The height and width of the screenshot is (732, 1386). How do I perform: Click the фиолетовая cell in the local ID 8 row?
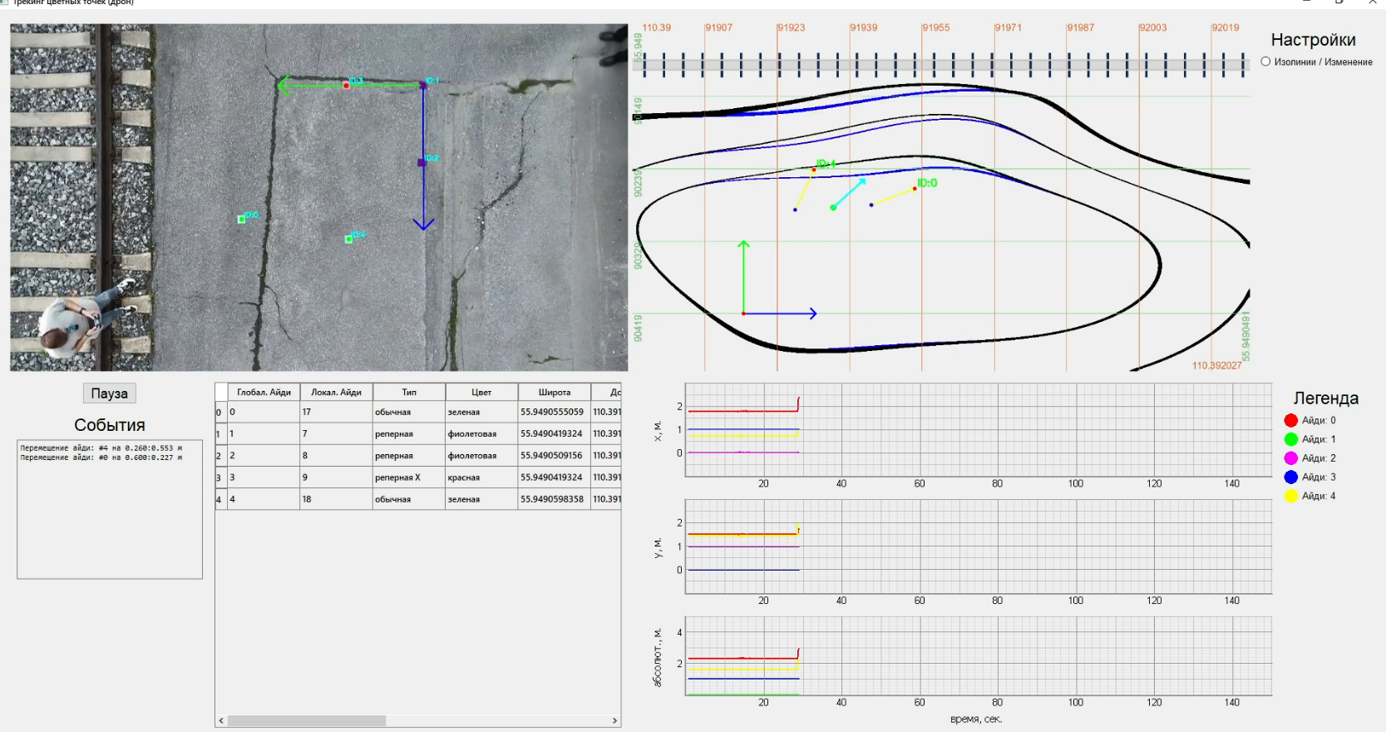(x=481, y=455)
